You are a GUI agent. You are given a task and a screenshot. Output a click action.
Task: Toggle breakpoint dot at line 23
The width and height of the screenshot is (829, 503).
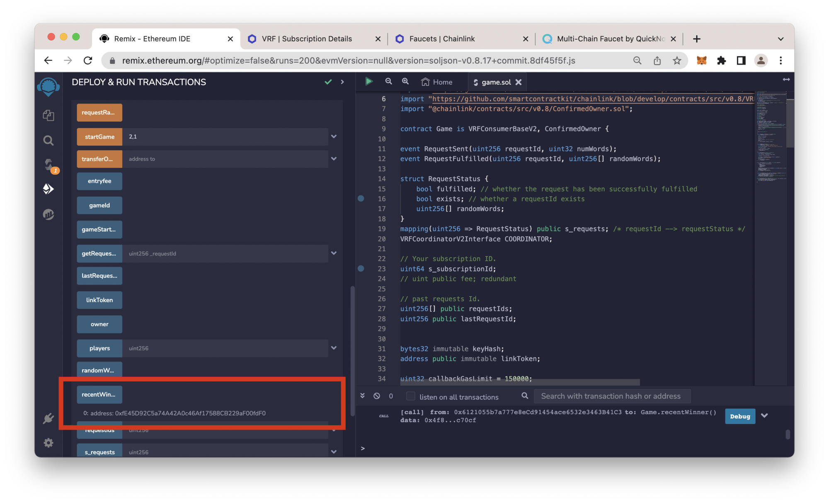tap(361, 269)
